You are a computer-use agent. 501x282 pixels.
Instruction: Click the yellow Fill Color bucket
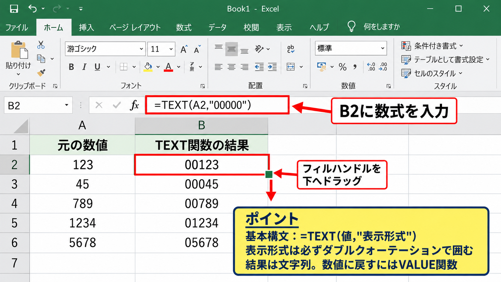coord(148,67)
